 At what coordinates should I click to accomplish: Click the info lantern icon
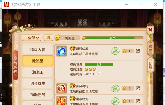18,17
